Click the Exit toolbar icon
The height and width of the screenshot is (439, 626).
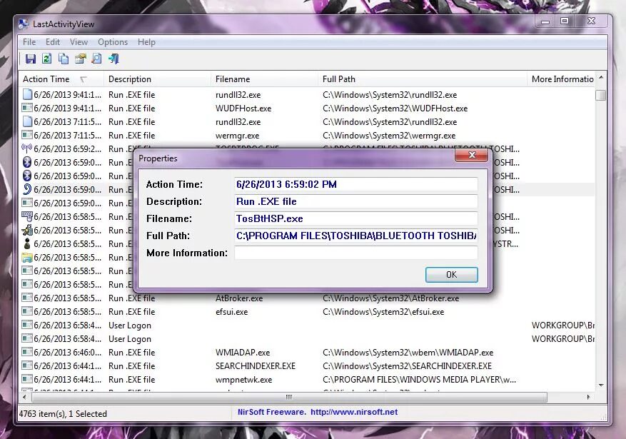(x=113, y=59)
